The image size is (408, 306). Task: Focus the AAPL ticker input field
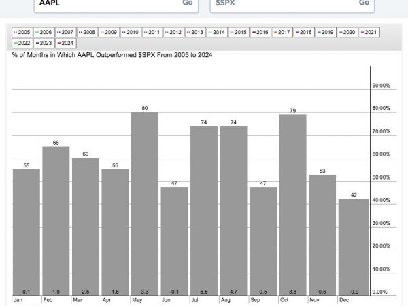pyautogui.click(x=116, y=5)
